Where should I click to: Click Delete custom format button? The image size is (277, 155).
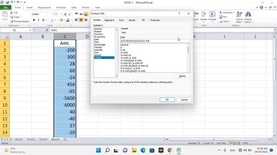pos(182,76)
